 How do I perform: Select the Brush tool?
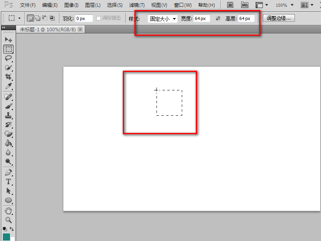click(8, 106)
